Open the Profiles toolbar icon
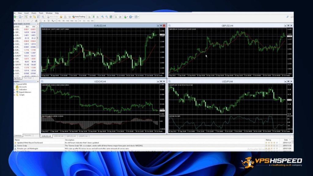313x176 pixels. point(20,17)
